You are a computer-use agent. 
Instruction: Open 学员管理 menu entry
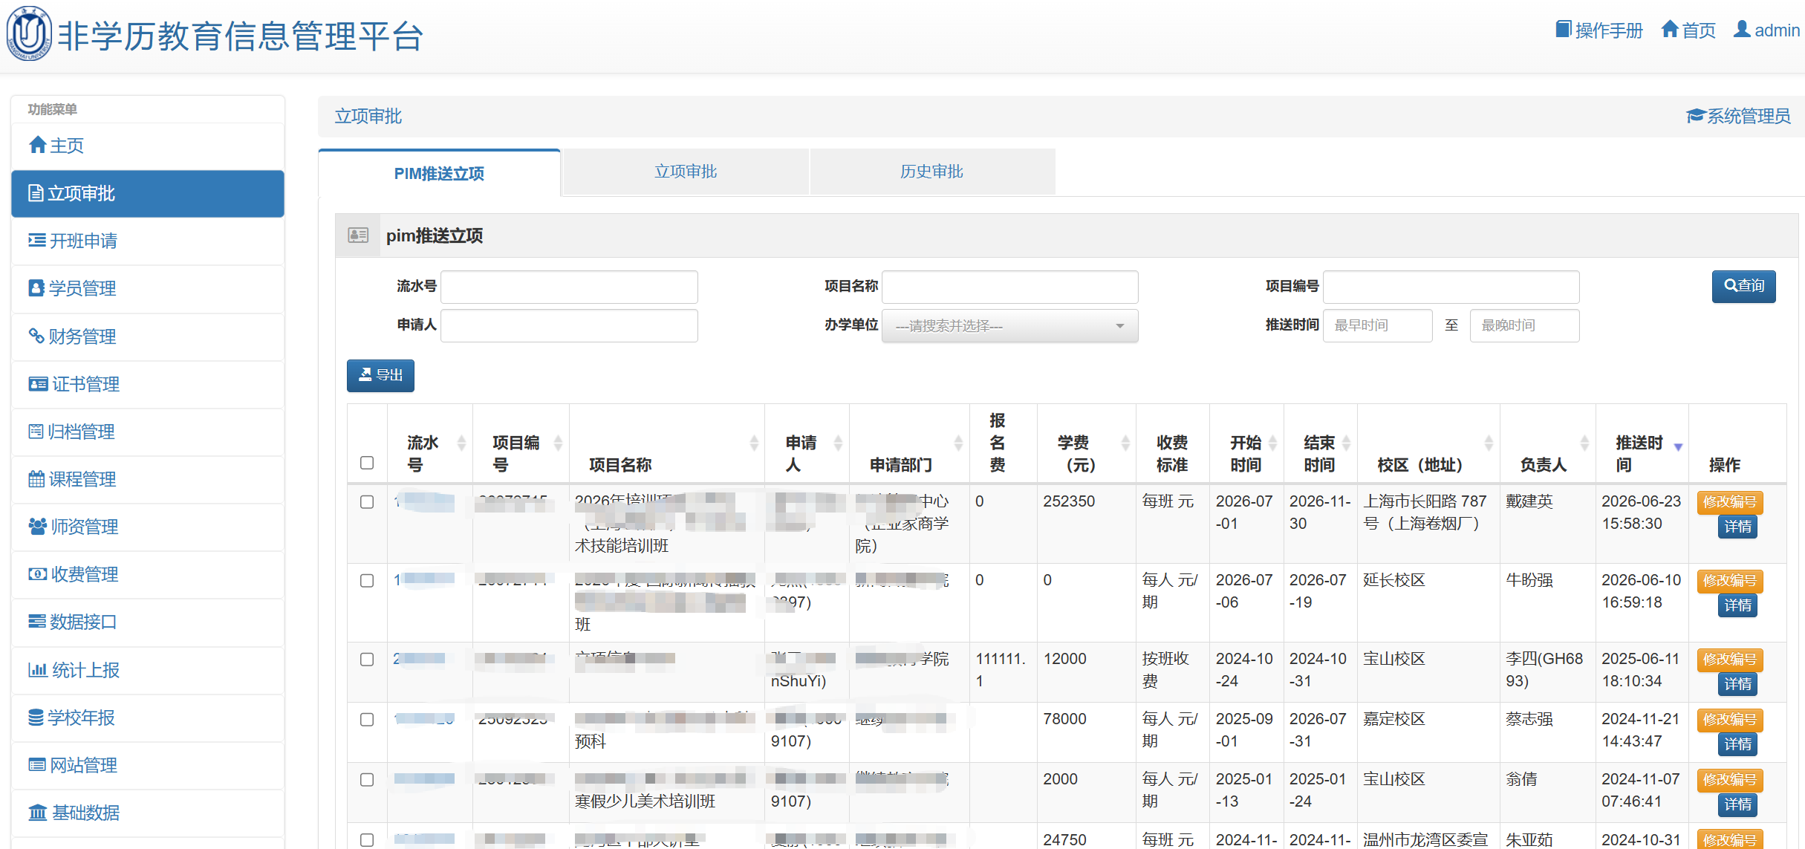[148, 288]
